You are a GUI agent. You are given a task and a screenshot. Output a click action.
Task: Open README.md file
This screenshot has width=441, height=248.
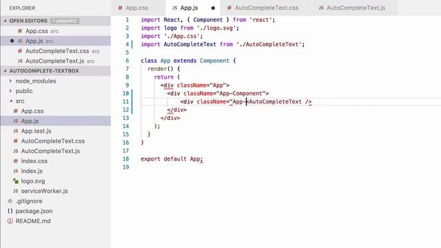pos(56,221)
